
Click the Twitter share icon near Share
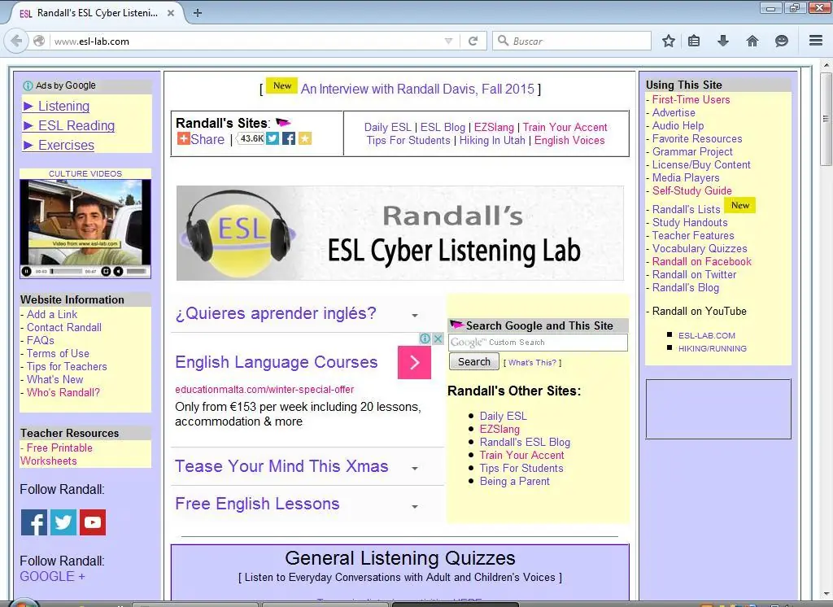(x=273, y=138)
